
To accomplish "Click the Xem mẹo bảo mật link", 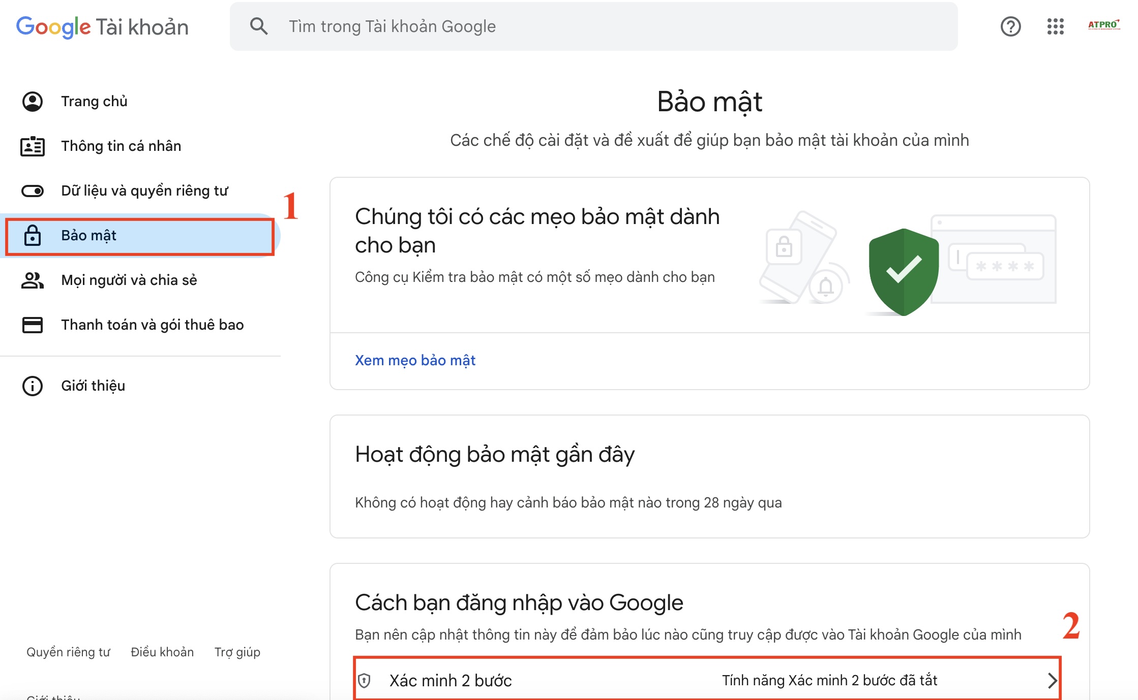I will [x=415, y=360].
